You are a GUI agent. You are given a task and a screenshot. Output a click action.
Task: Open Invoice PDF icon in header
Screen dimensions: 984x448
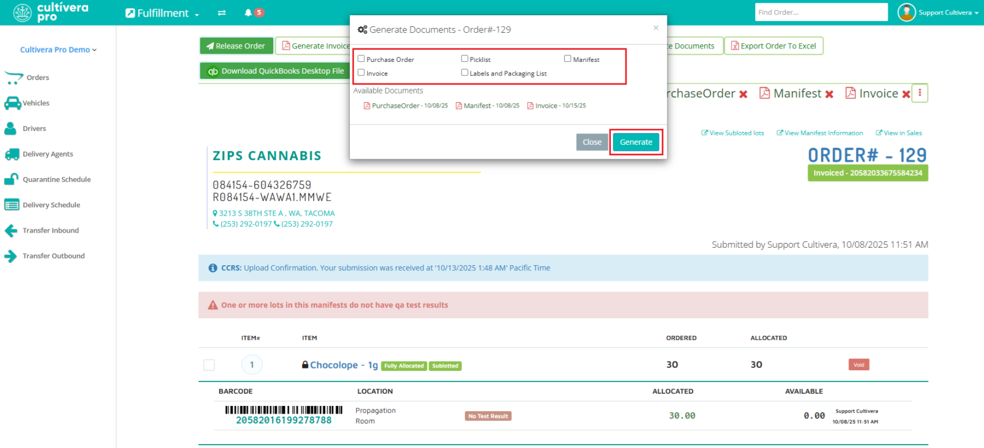pos(850,93)
